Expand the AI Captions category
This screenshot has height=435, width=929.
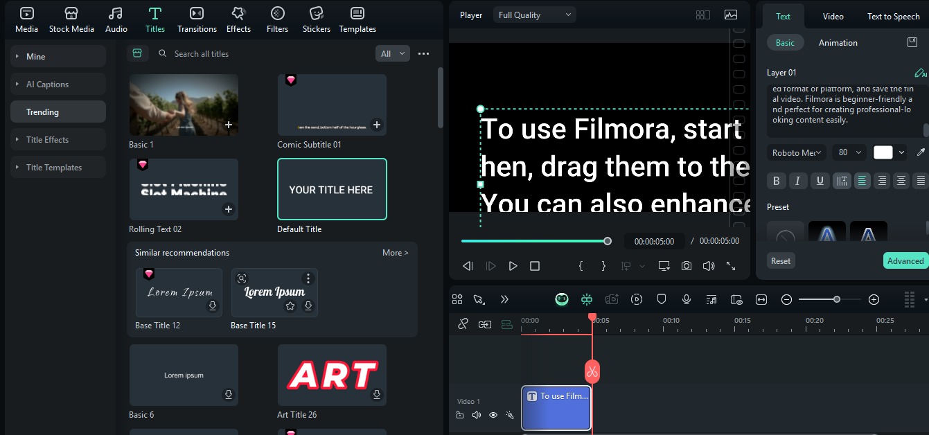pyautogui.click(x=58, y=85)
